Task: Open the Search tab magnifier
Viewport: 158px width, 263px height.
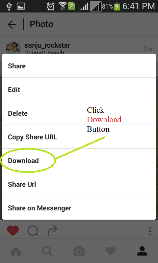Action: tap(47, 251)
